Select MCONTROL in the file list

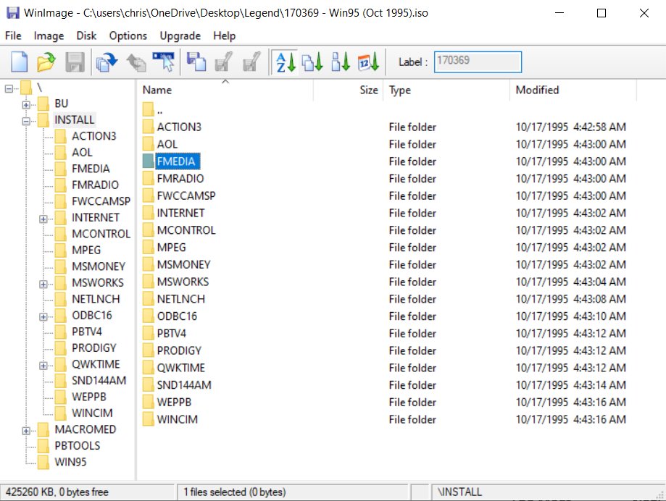[x=186, y=230]
